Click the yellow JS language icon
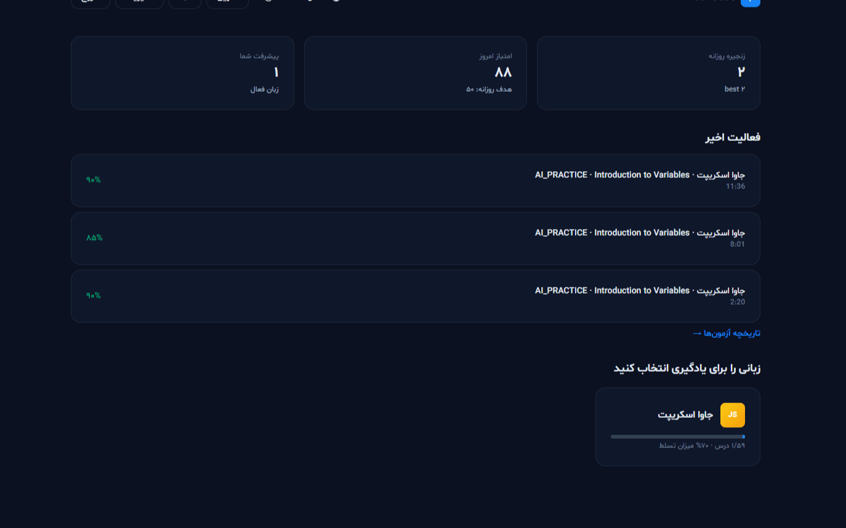846x528 pixels. (x=732, y=415)
